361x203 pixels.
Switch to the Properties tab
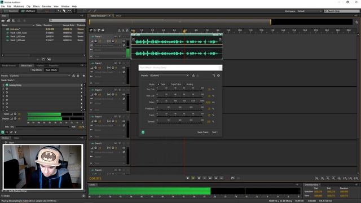[54, 65]
